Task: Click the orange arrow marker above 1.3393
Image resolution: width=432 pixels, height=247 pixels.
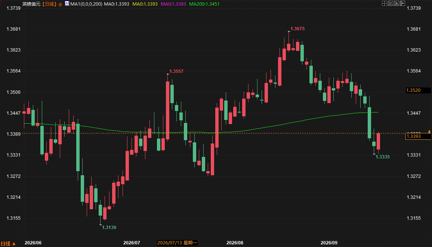Action: coord(429,132)
